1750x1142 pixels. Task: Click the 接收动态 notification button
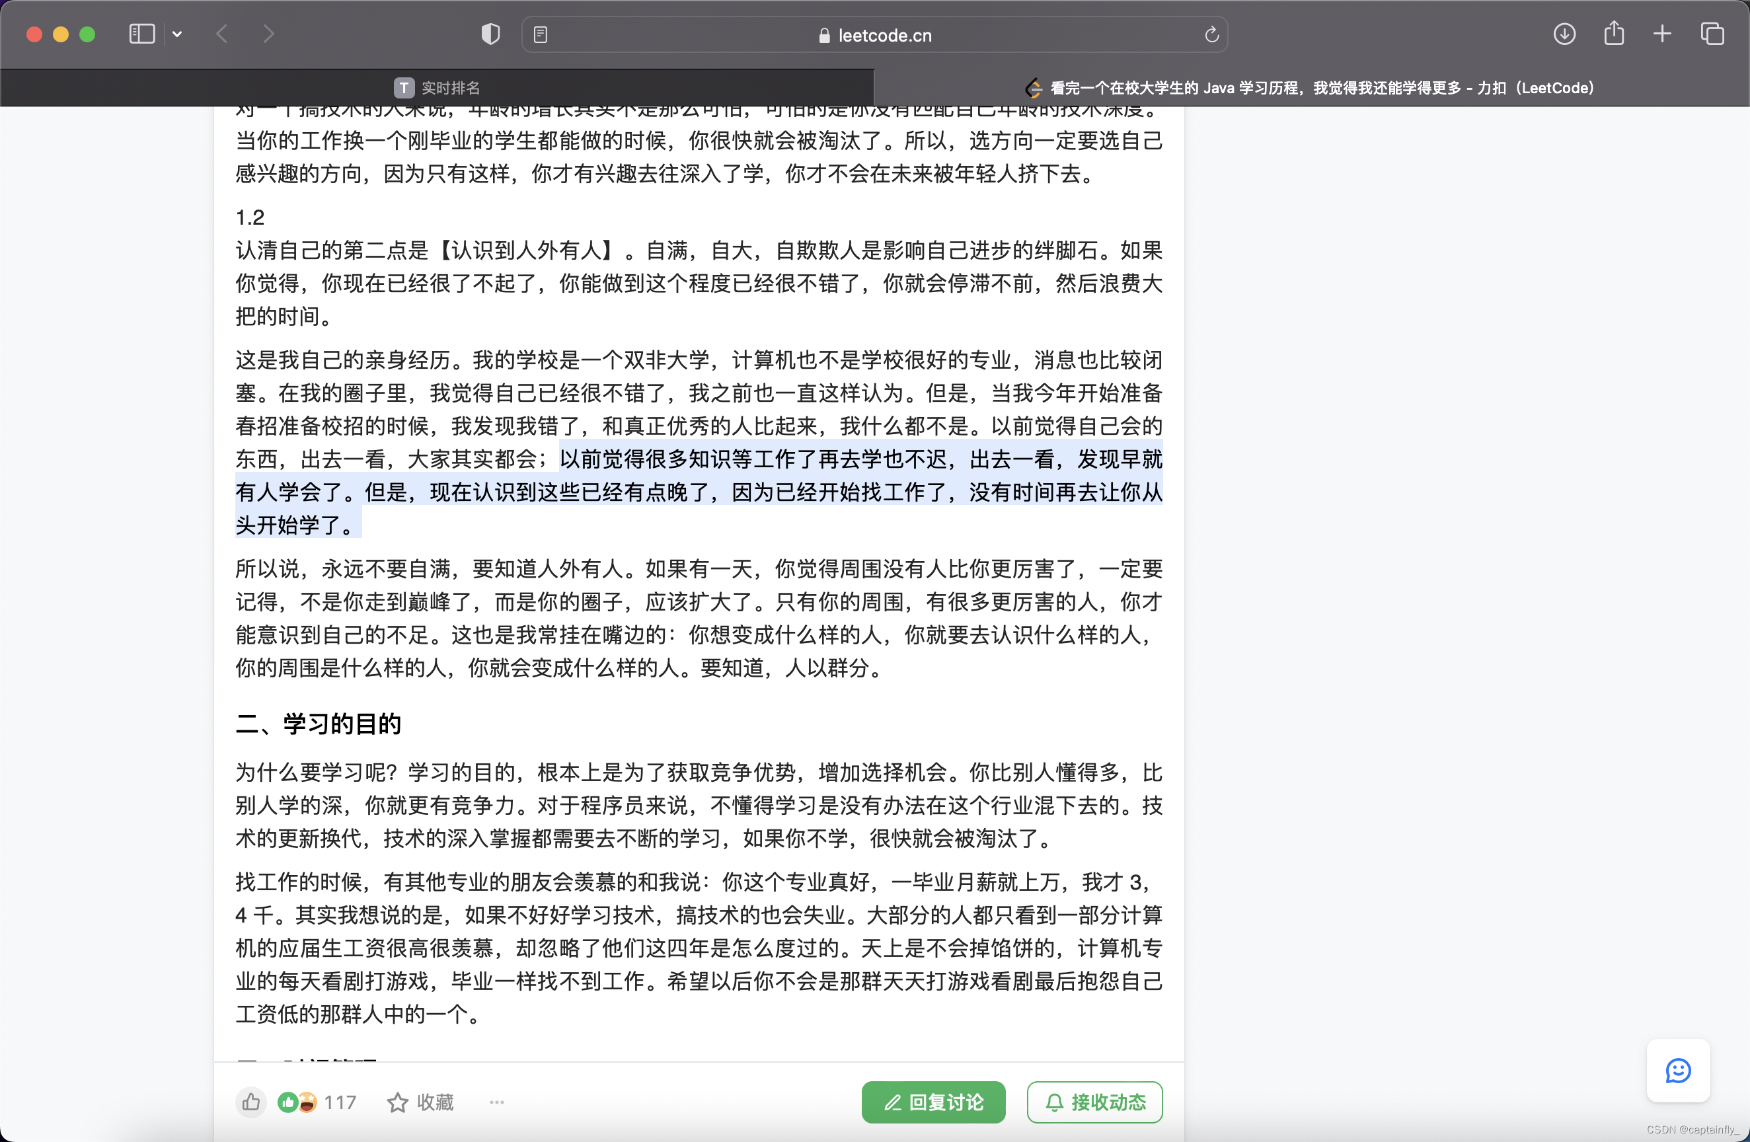point(1094,1102)
